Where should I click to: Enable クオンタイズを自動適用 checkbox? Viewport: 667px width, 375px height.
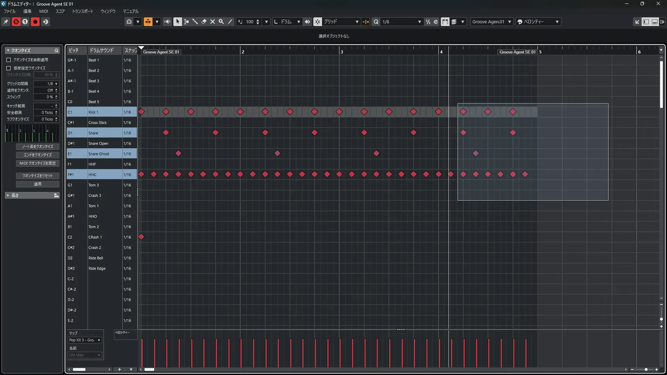click(x=9, y=60)
